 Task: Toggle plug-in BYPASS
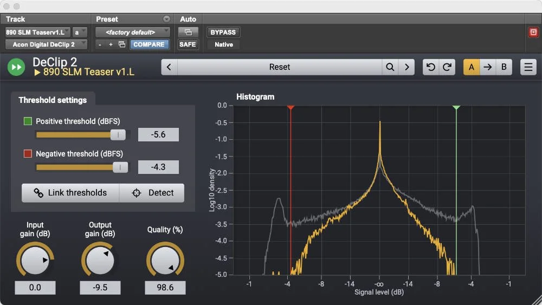tap(223, 32)
